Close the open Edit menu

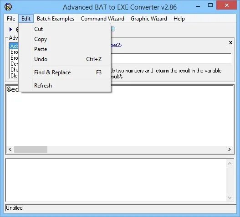point(26,19)
